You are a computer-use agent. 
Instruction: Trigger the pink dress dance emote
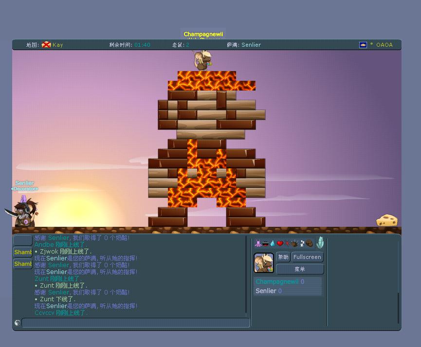(258, 243)
